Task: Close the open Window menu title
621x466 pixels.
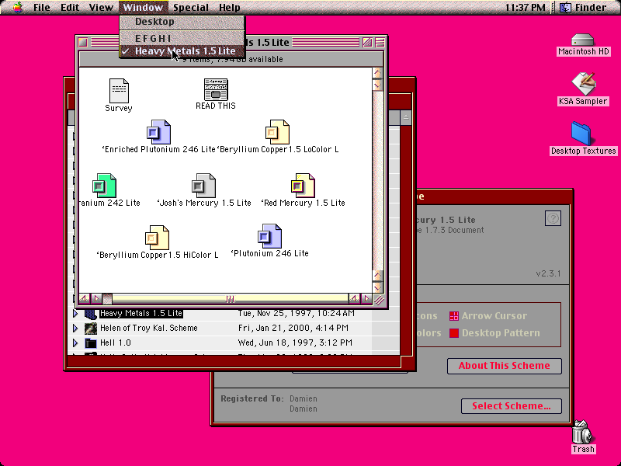Action: pyautogui.click(x=143, y=7)
